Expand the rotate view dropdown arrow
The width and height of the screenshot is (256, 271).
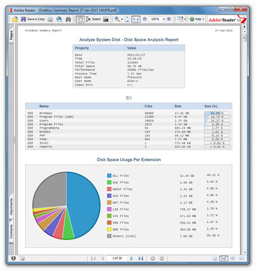(x=185, y=19)
